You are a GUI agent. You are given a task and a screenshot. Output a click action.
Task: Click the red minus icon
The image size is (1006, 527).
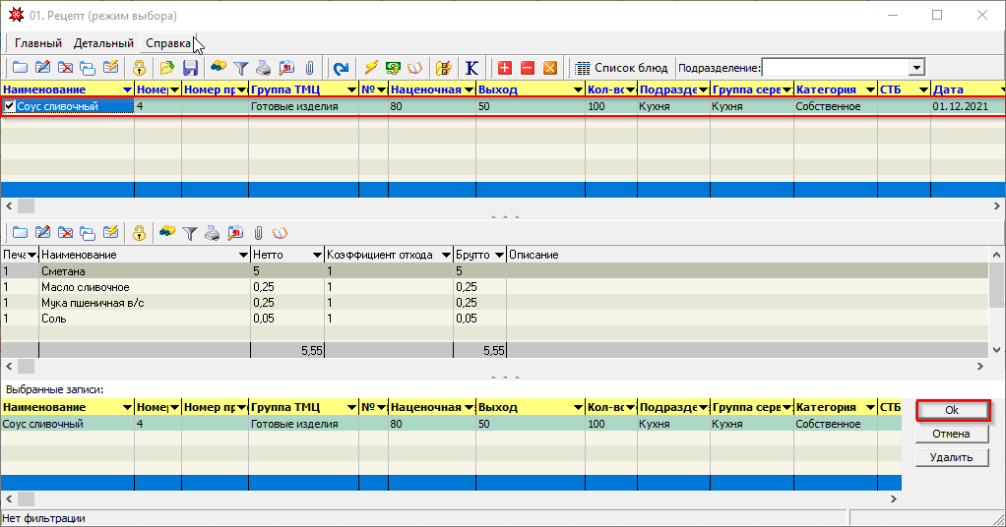(528, 68)
